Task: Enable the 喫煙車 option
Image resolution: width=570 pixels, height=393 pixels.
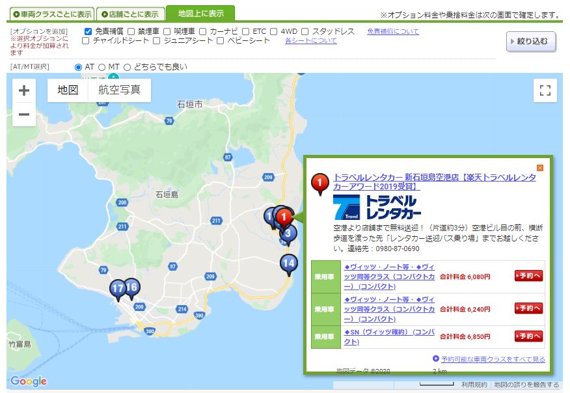Action: pos(167,32)
